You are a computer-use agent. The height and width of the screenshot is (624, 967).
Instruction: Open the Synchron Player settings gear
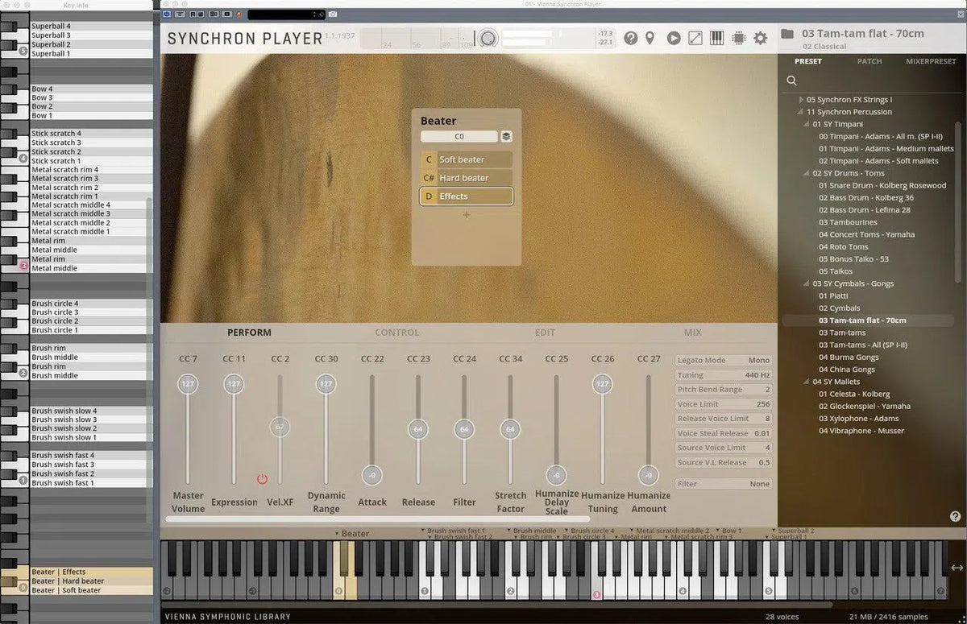point(758,38)
